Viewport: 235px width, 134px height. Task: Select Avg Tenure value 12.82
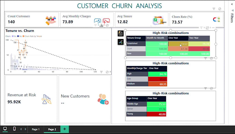(x=122, y=22)
